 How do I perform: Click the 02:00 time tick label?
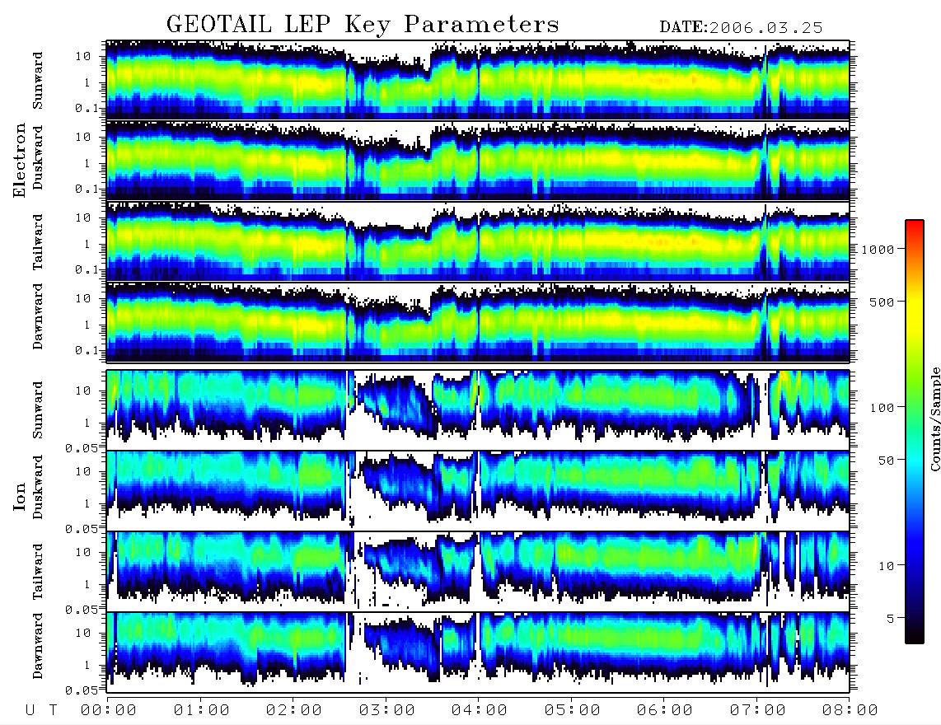click(x=294, y=710)
